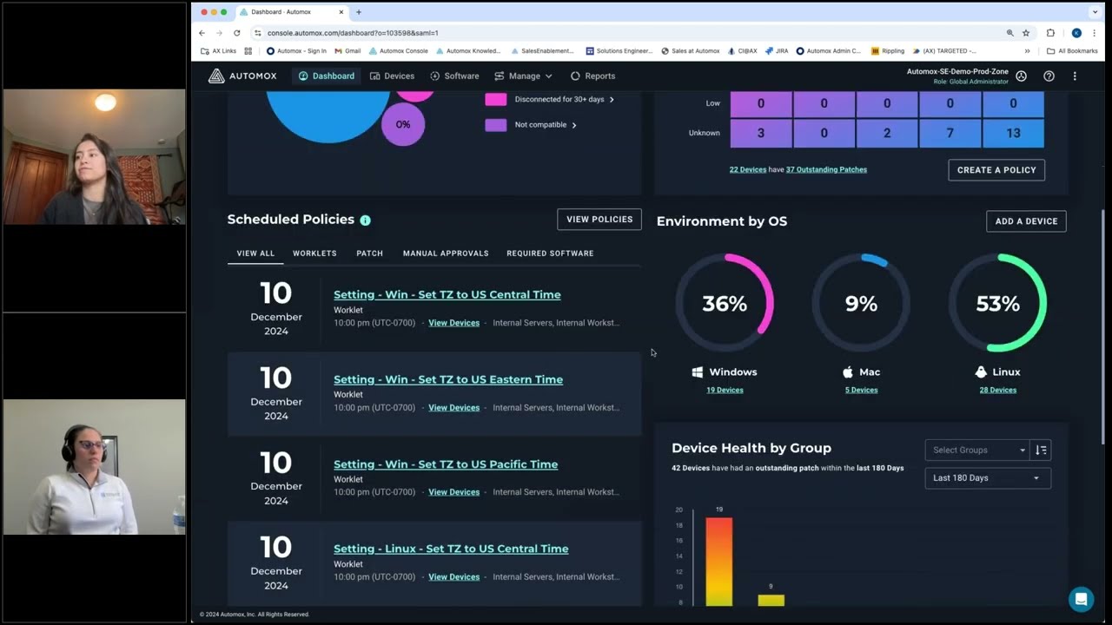Go to Devices in navigation
Screen dimensions: 1112x625
(x=392, y=76)
